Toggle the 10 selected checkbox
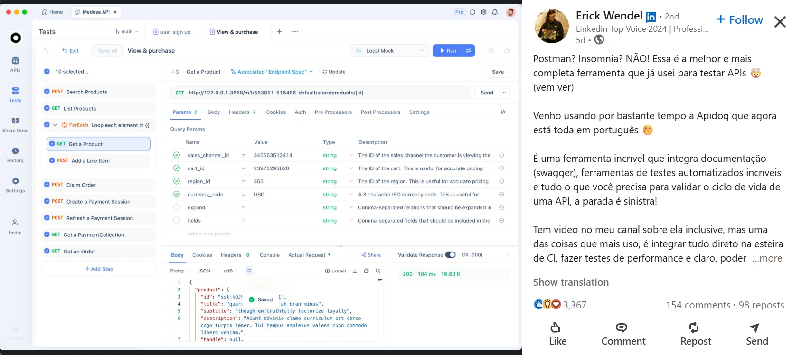This screenshot has width=792, height=355. pyautogui.click(x=47, y=72)
